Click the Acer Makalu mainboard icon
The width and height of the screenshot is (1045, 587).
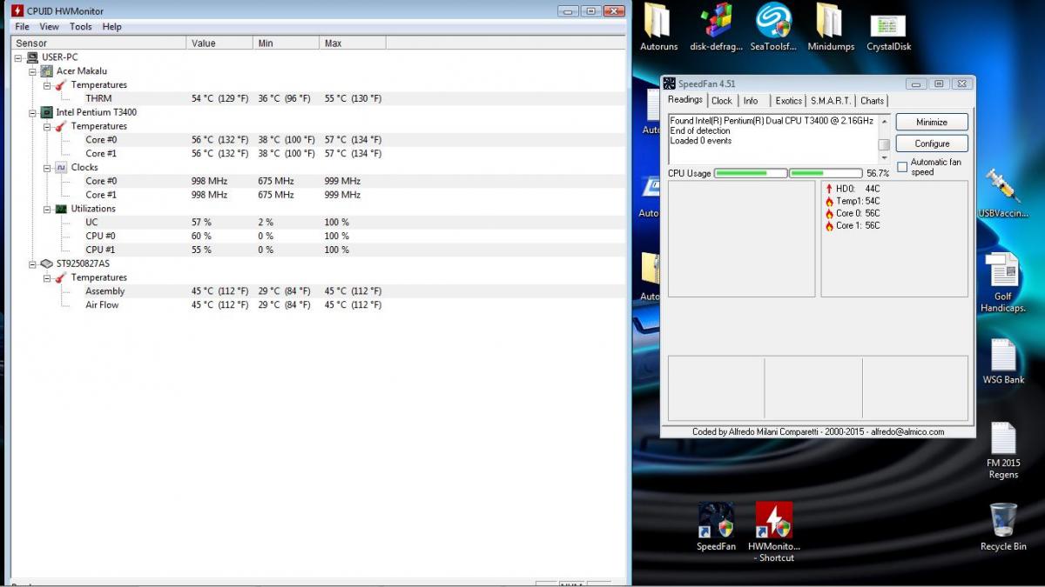48,71
